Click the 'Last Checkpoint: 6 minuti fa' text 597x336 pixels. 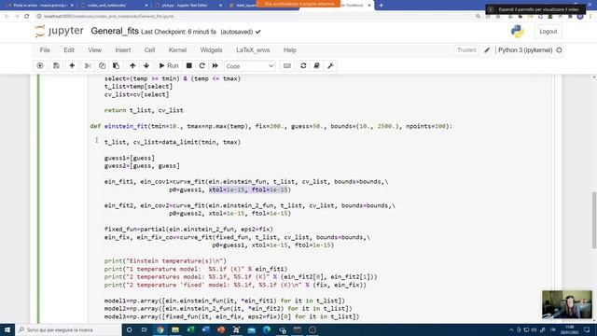pos(178,32)
